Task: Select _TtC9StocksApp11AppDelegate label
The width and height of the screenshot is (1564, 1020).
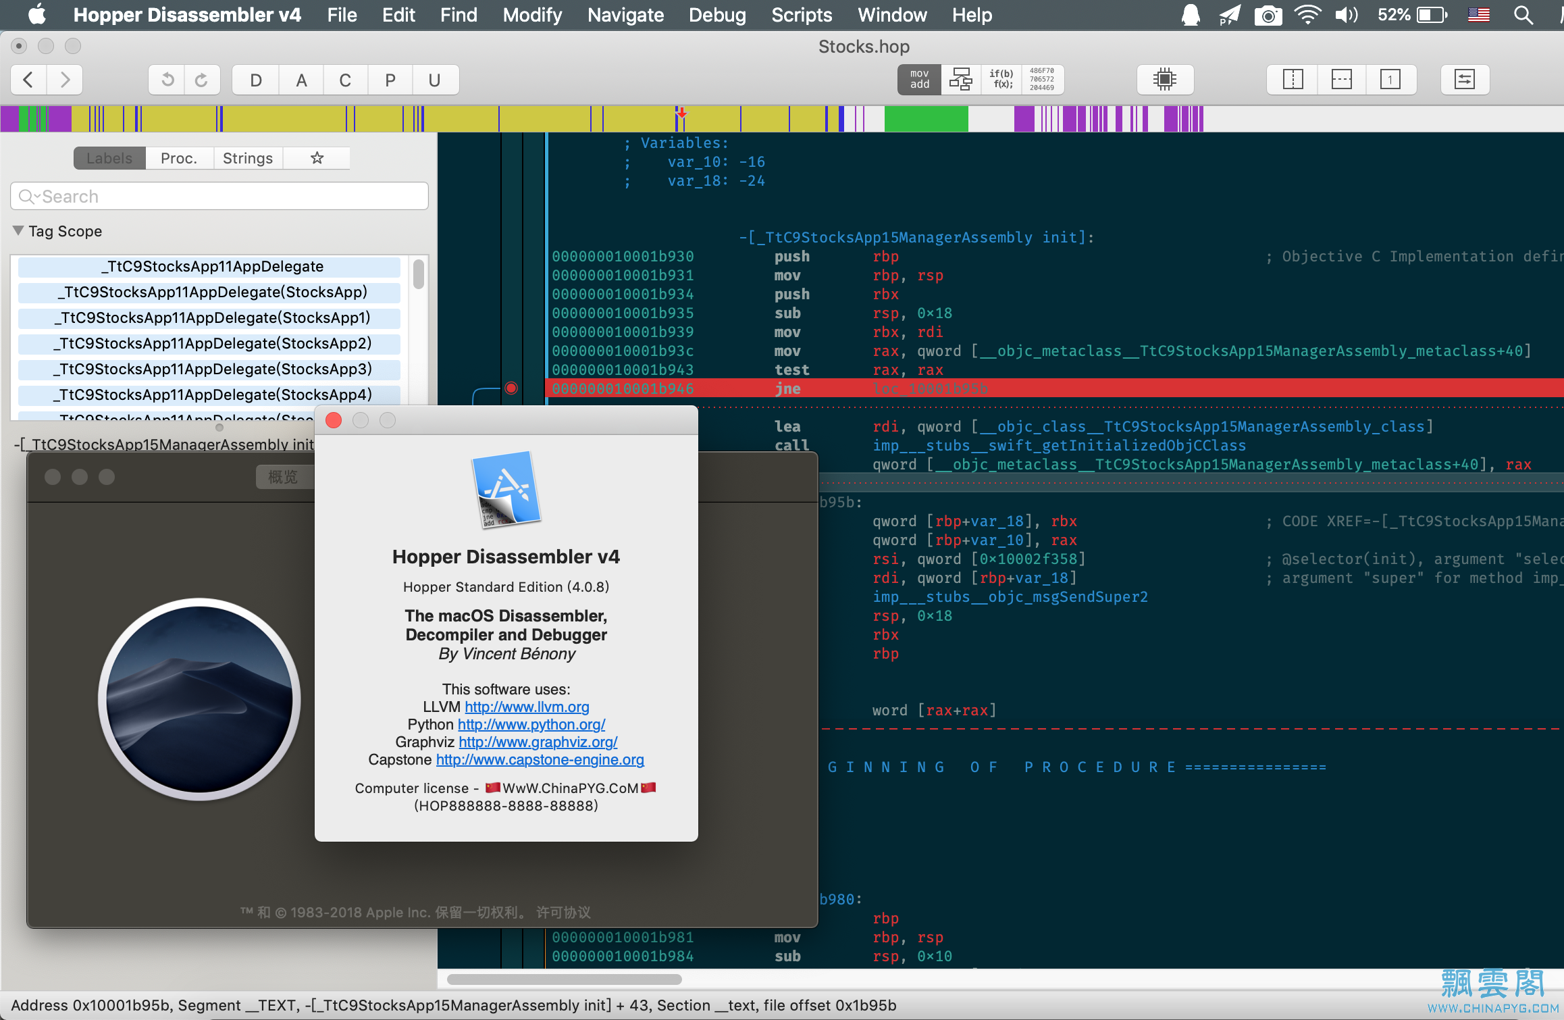Action: [x=209, y=267]
